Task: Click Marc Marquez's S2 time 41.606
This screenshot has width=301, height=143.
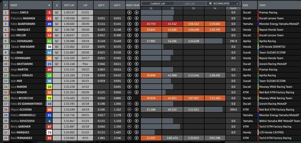Action: pyautogui.click(x=172, y=30)
